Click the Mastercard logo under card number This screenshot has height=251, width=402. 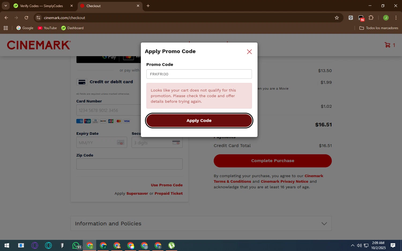click(x=119, y=121)
